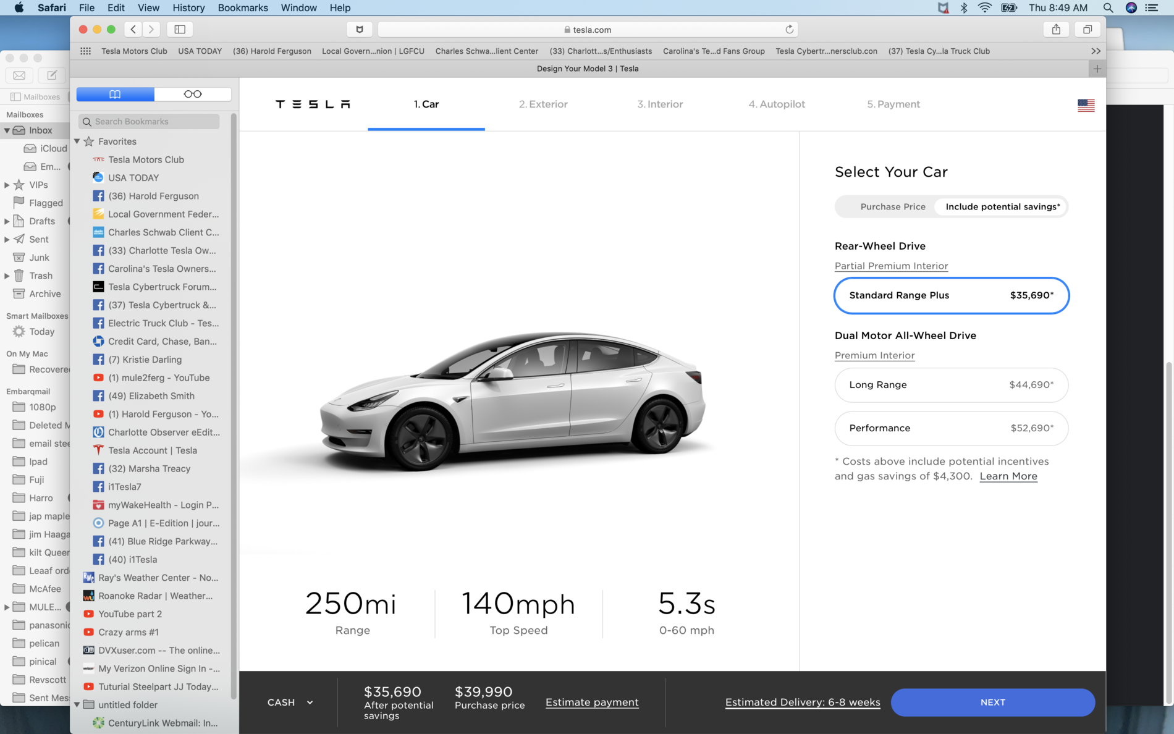Click the NEXT button
The image size is (1174, 734).
(992, 702)
